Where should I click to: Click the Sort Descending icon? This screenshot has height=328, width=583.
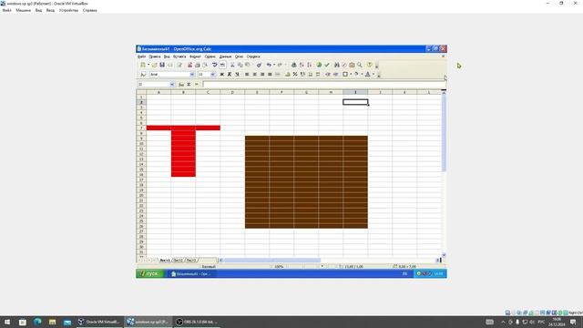pos(309,65)
